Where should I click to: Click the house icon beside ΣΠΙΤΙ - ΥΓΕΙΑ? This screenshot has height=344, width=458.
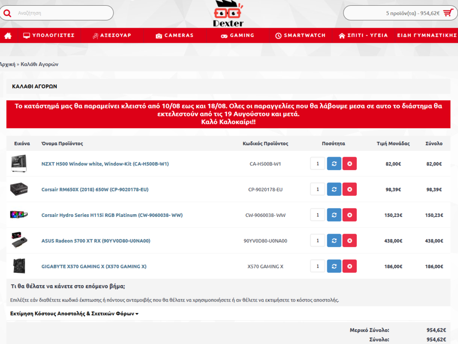(x=342, y=36)
